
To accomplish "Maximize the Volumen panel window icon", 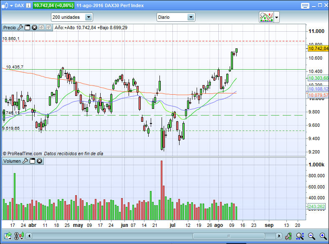I will coord(33,161).
